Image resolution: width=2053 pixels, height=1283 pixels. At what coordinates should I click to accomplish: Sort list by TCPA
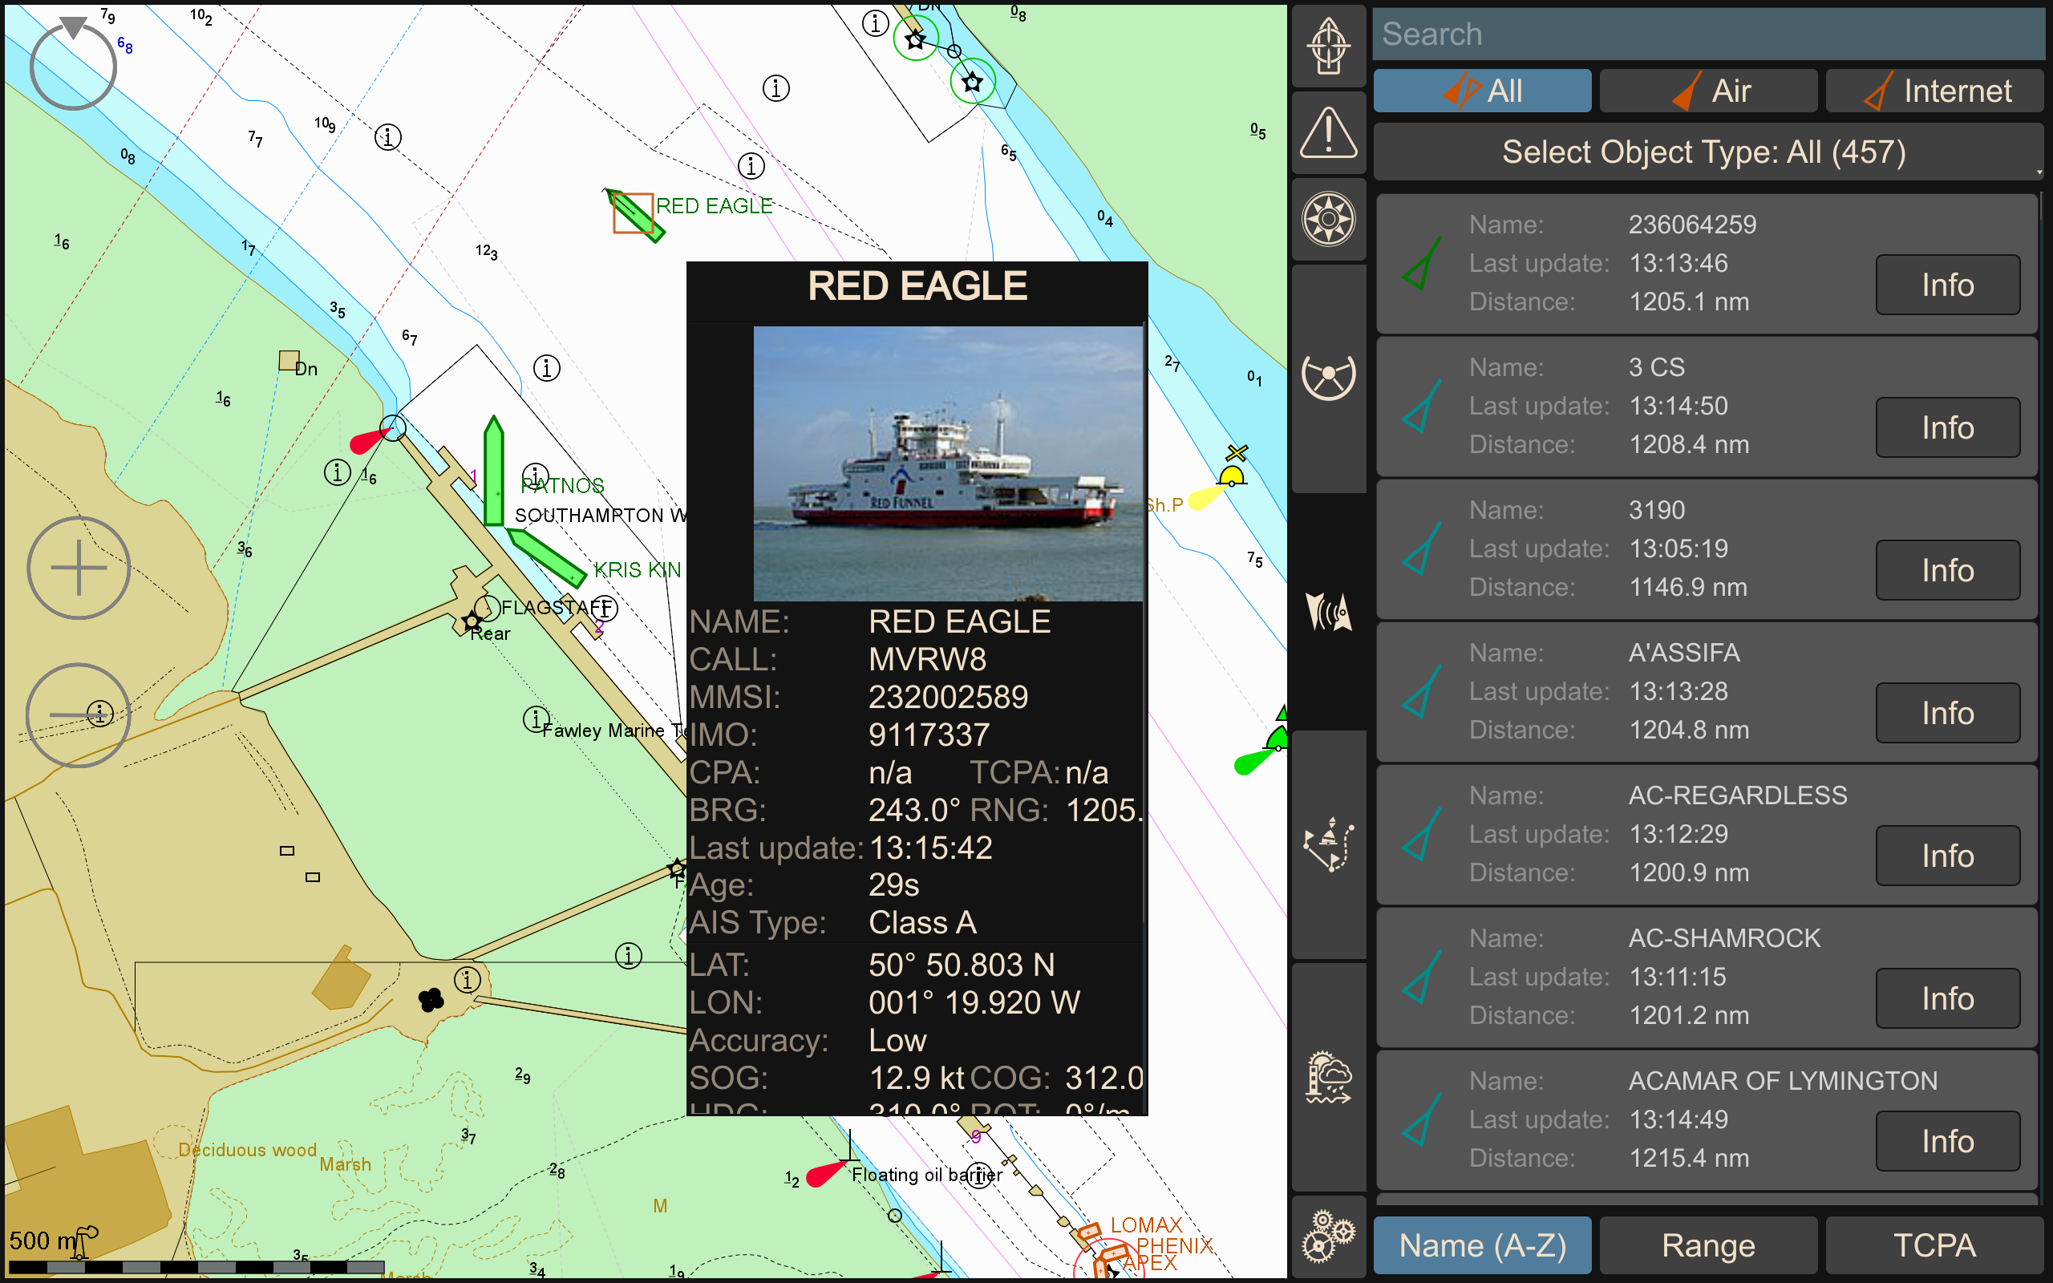pos(1934,1245)
